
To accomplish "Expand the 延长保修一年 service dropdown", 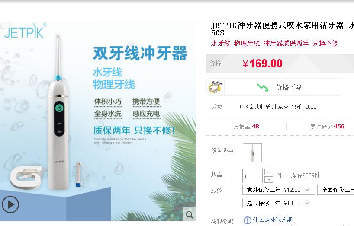I will pyautogui.click(x=307, y=203).
